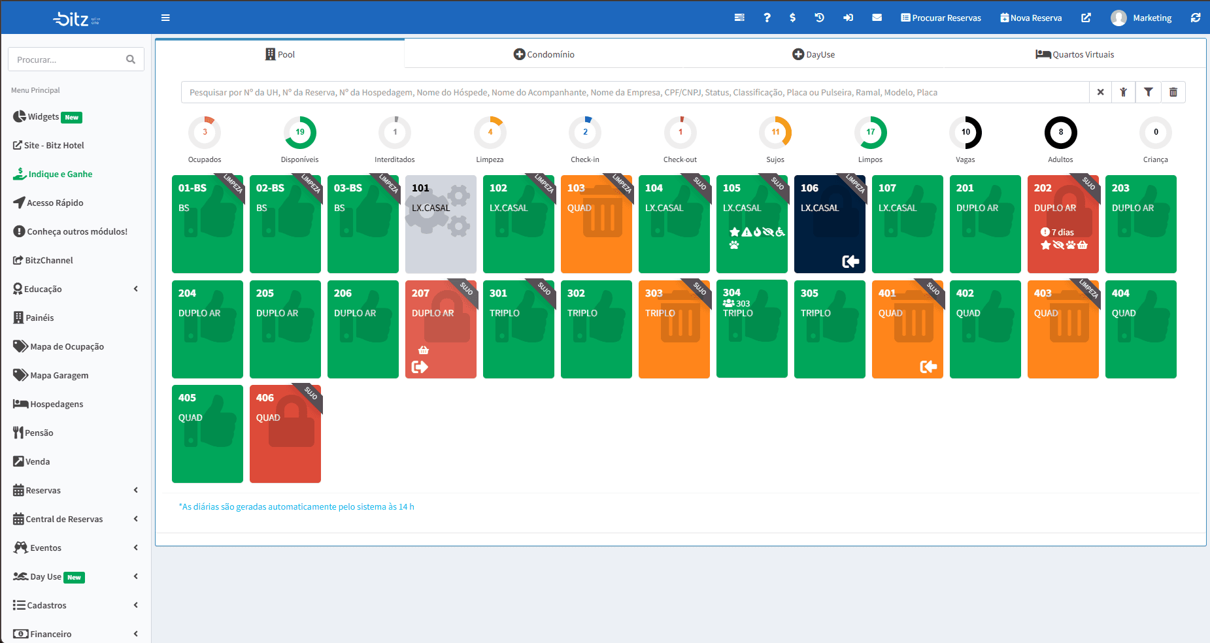
Task: Click the check-in arrow icon on room 106
Action: pos(850,261)
